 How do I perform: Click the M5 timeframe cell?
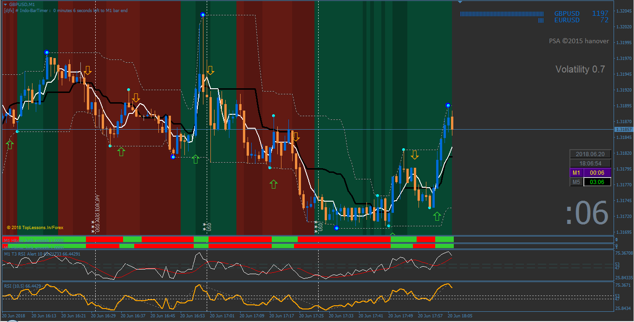(576, 182)
